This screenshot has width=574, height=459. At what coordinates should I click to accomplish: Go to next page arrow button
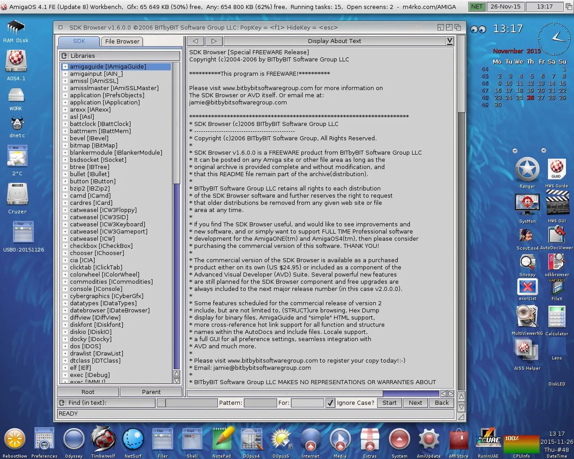click(x=214, y=41)
